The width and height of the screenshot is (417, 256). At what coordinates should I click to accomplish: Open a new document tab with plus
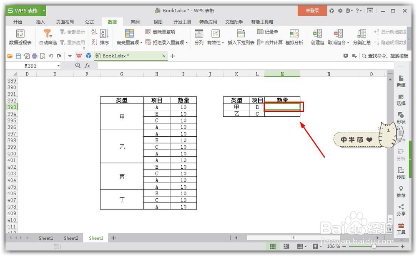click(172, 56)
